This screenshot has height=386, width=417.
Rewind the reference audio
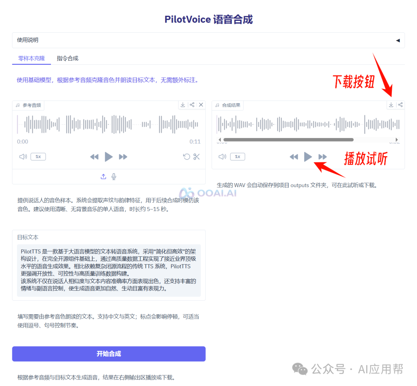[95, 157]
